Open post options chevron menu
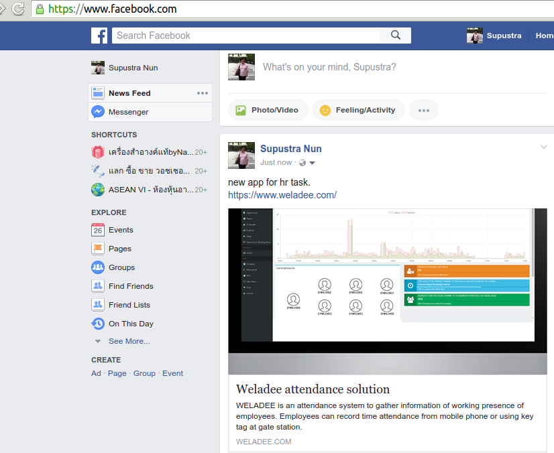The height and width of the screenshot is (453, 554). 544,147
